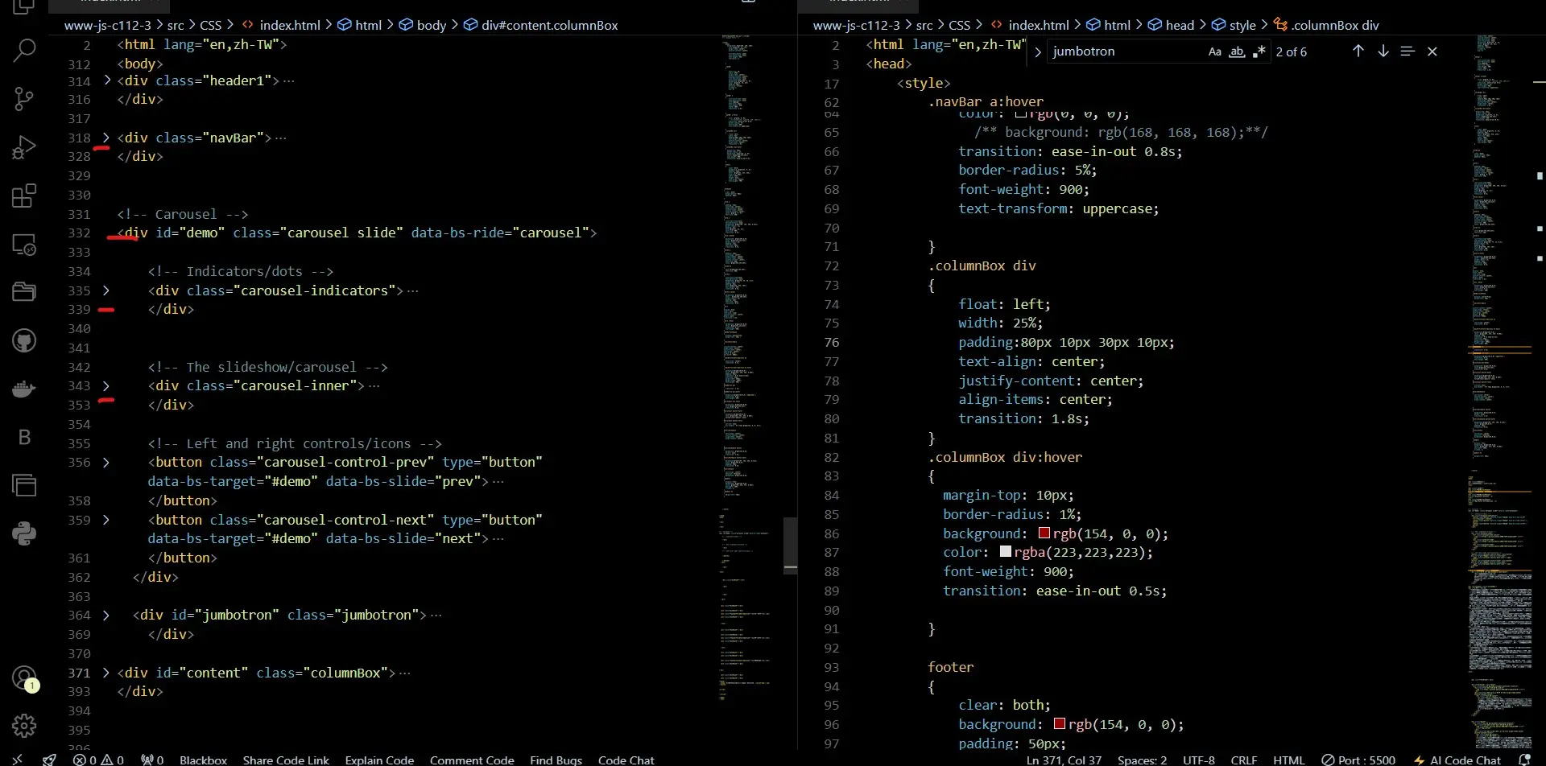Screen dimensions: 1546x766
Task: Expand the Replace field in find widget
Action: point(1038,51)
